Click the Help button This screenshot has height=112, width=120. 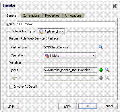pos(11,106)
